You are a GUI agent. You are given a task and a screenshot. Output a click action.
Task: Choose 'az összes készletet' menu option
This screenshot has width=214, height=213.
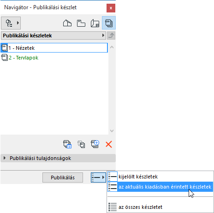click(160, 207)
